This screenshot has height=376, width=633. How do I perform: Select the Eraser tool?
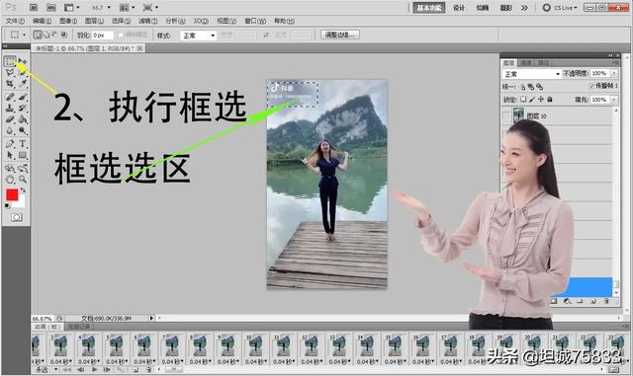click(x=10, y=119)
